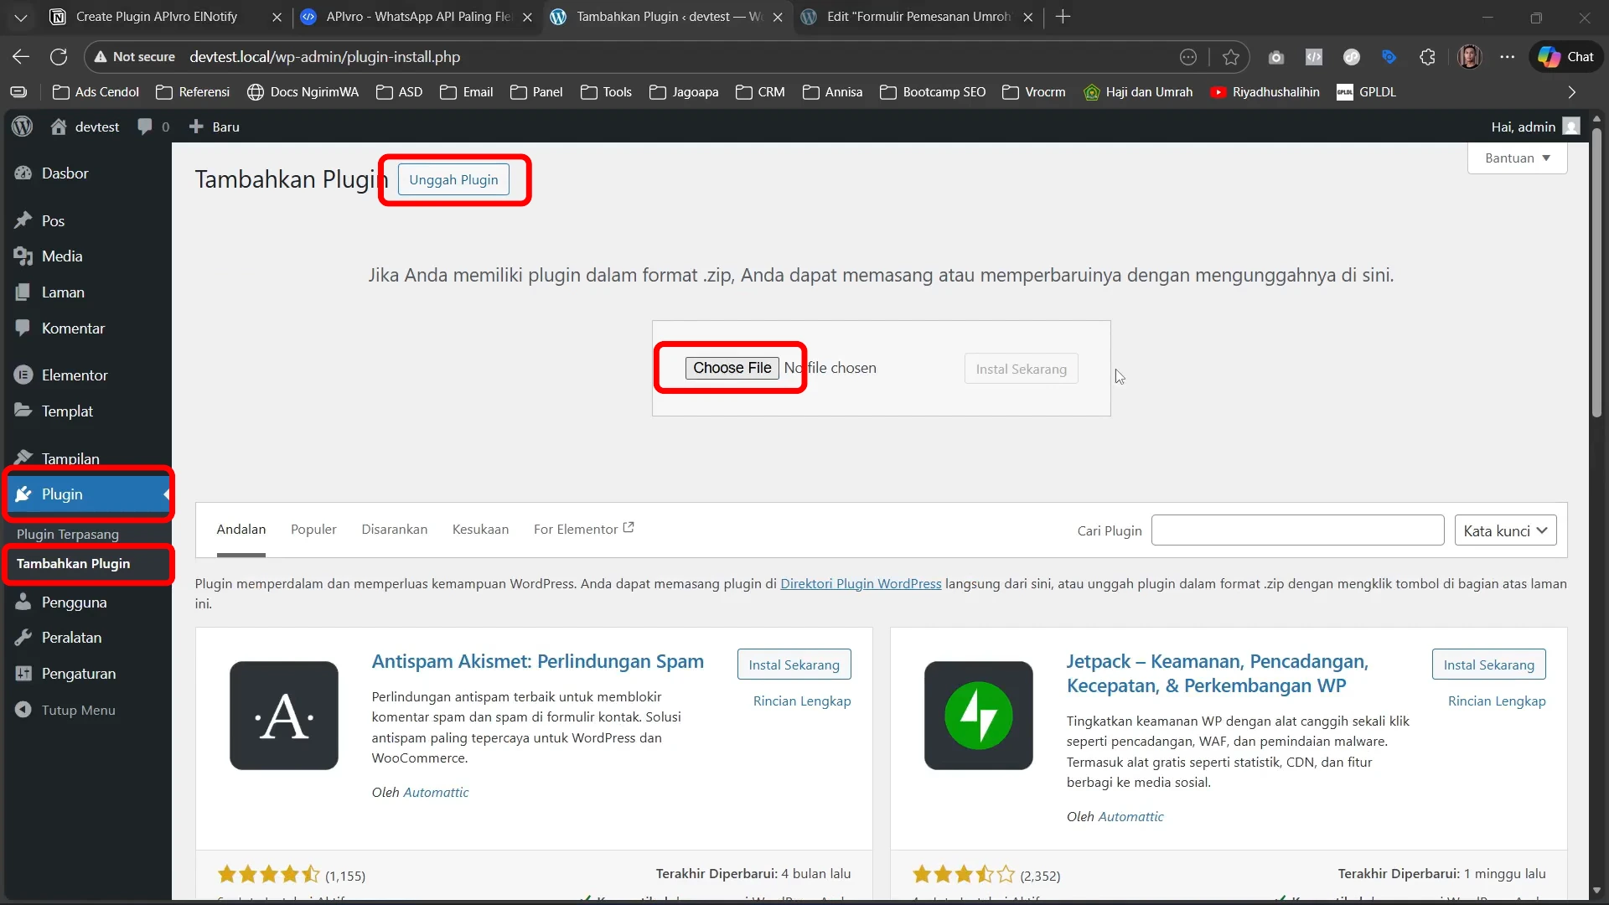1609x905 pixels.
Task: Expand the Bantuan help dropdown
Action: (1517, 158)
